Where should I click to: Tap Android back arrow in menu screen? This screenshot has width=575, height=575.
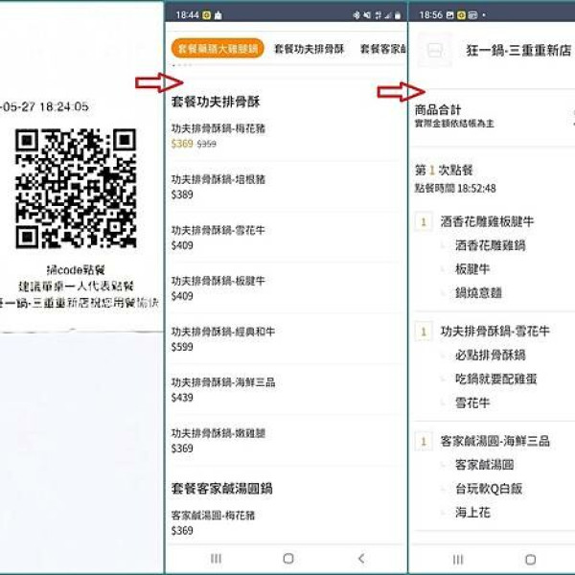[360, 558]
